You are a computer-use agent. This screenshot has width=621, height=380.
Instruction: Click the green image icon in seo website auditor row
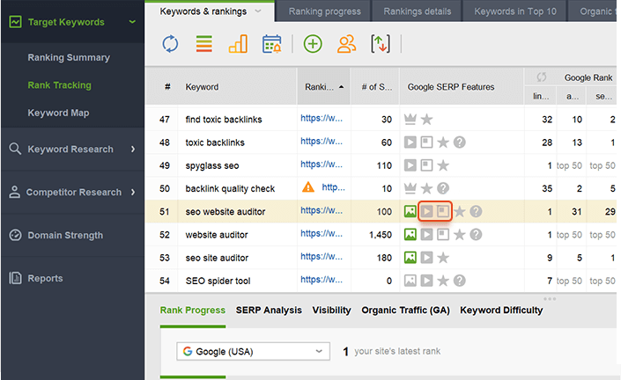click(410, 211)
